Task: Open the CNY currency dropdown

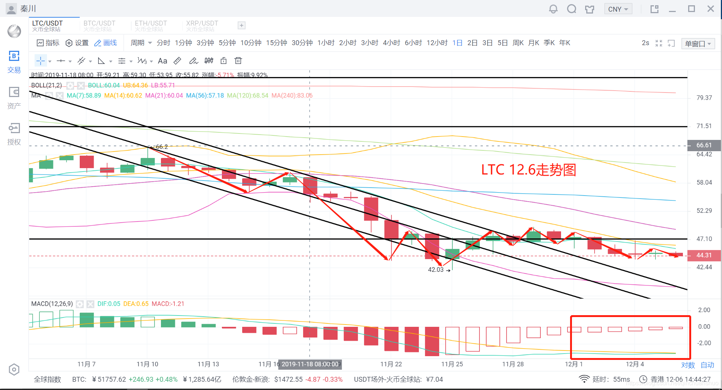Action: click(x=618, y=9)
